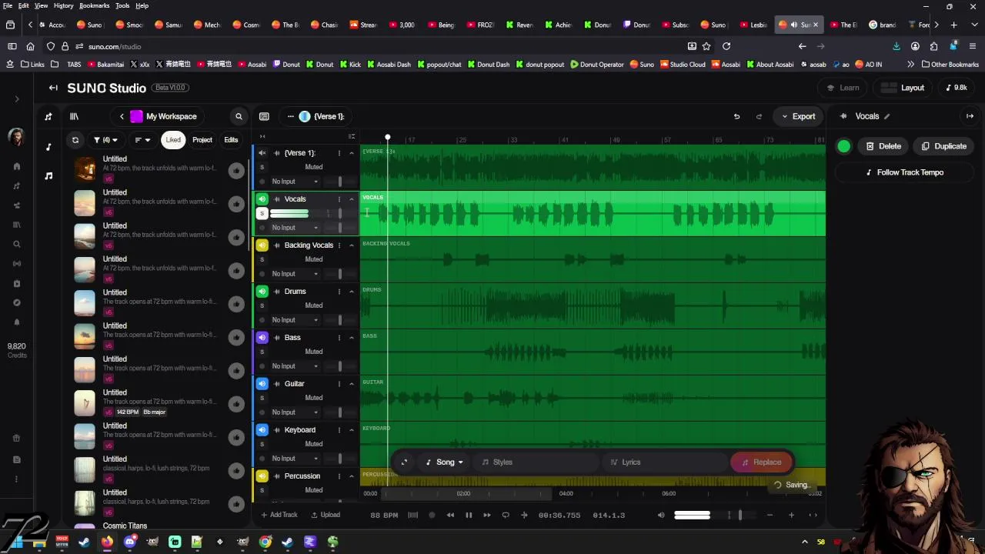
Task: Open Drums track No Input dropdown
Action: pyautogui.click(x=295, y=320)
